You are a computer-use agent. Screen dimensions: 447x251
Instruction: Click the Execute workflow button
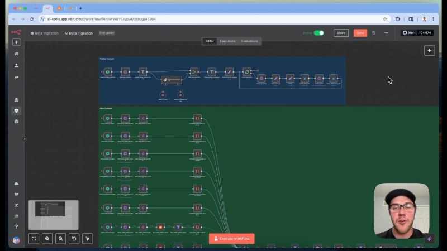231,239
